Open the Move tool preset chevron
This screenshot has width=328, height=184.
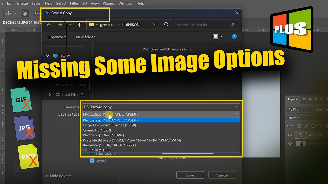point(15,13)
